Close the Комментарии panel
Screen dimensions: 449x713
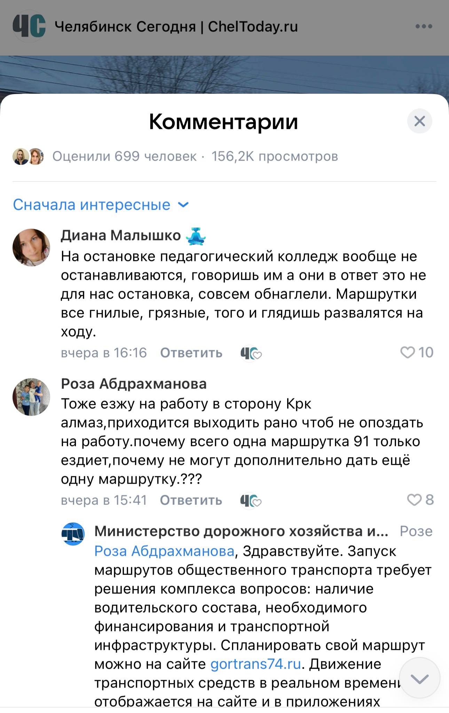tap(419, 121)
